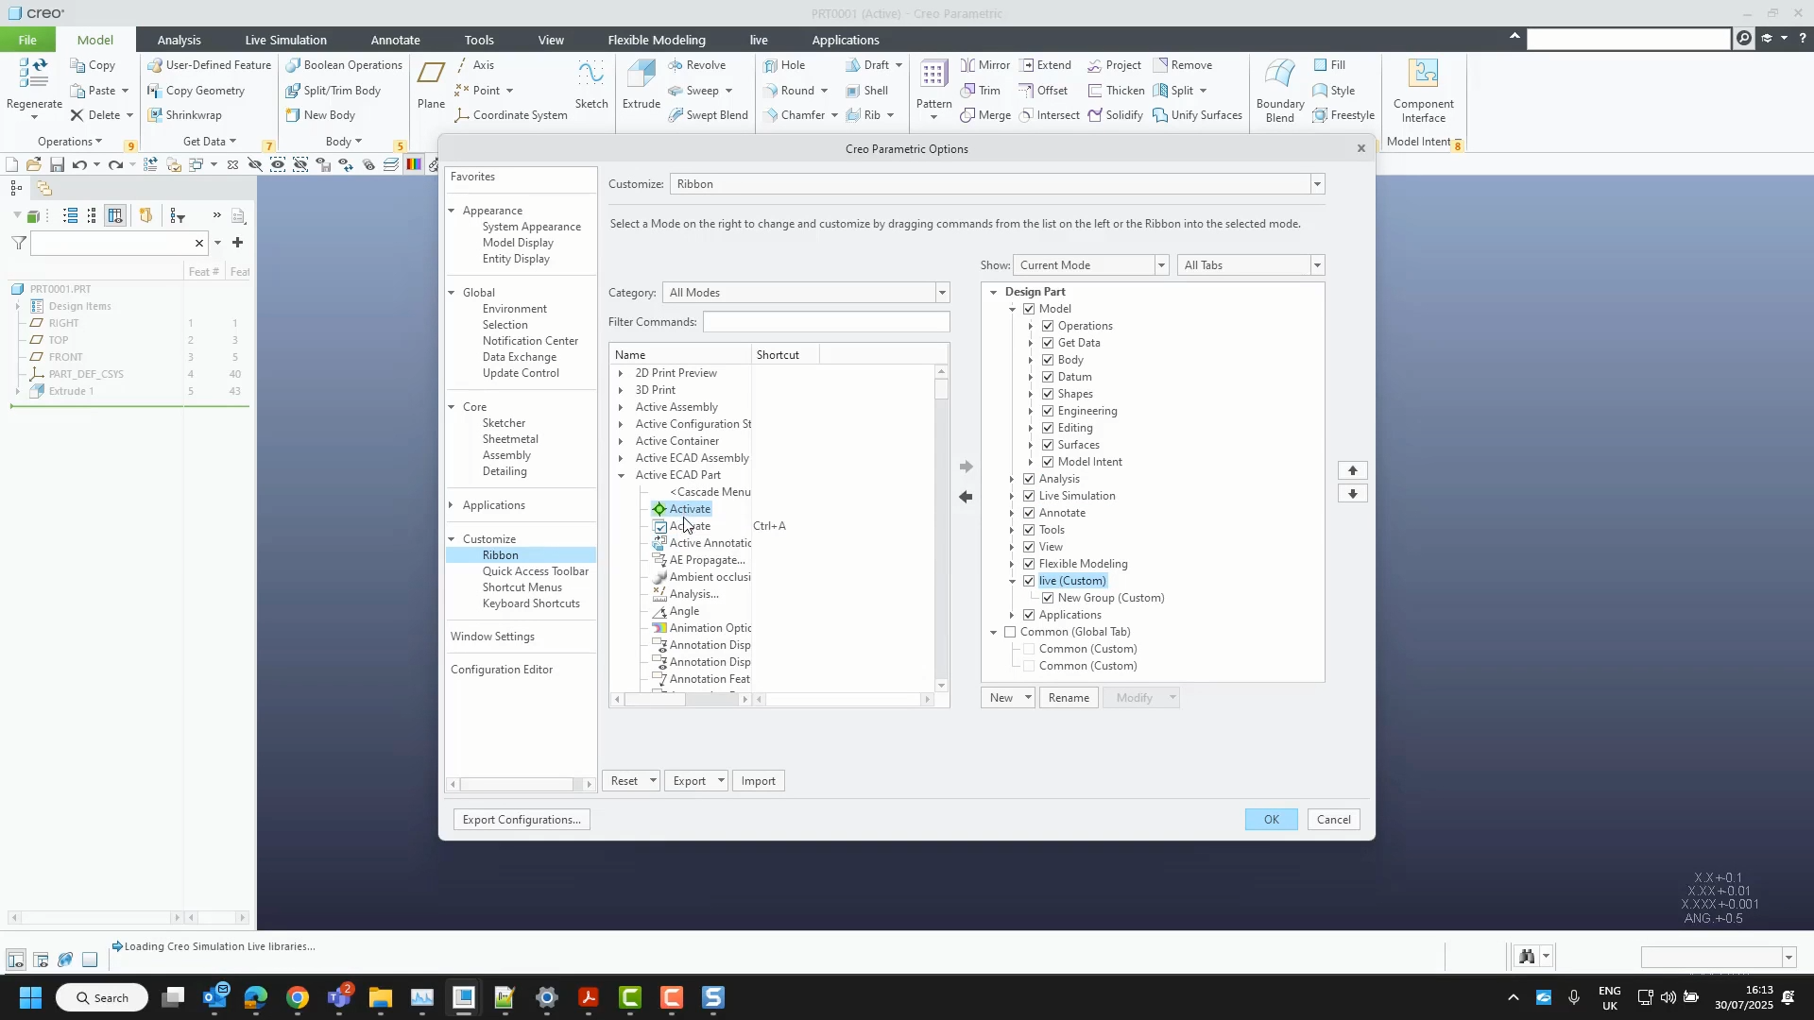This screenshot has height=1020, width=1814.
Task: Uncheck the Operations group checkbox
Action: pos(1048,326)
